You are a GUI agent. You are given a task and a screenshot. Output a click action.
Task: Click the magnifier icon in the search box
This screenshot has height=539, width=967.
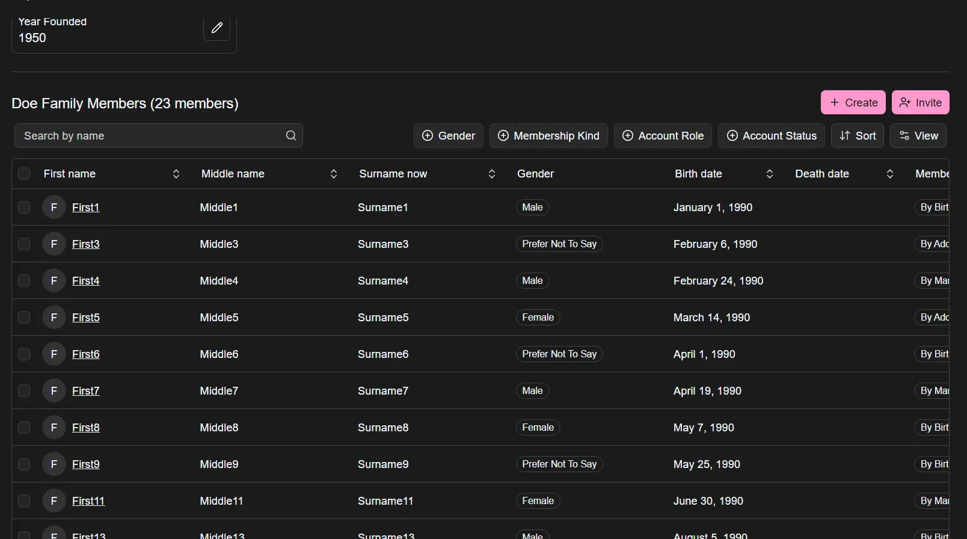pos(291,135)
